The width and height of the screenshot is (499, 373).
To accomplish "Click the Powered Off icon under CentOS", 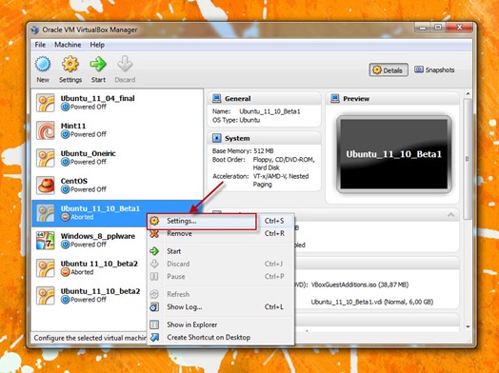I will pyautogui.click(x=66, y=189).
